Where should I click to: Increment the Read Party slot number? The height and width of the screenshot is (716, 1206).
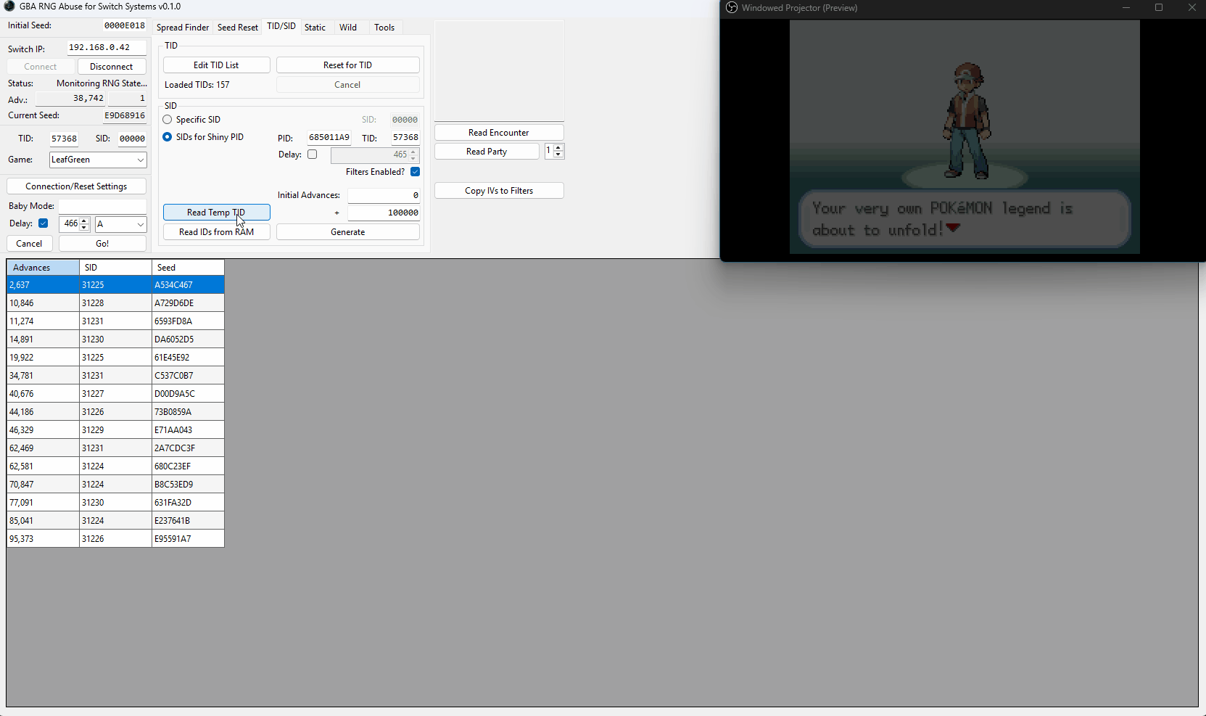(x=558, y=148)
